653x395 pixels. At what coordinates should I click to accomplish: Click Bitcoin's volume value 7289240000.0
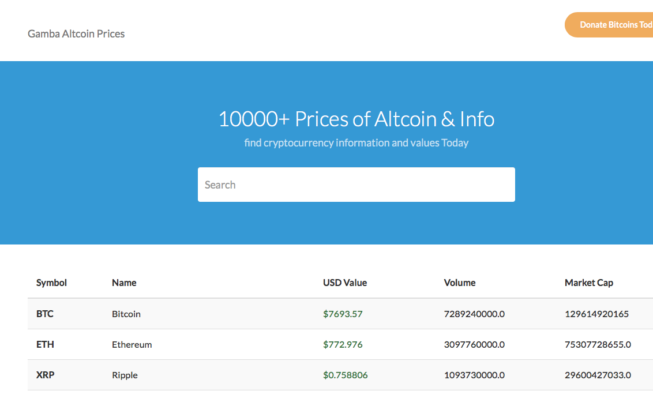pos(474,314)
